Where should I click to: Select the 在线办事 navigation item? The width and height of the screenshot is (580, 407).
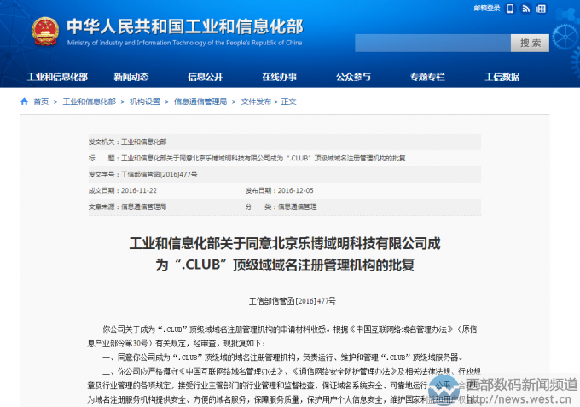[x=279, y=77]
